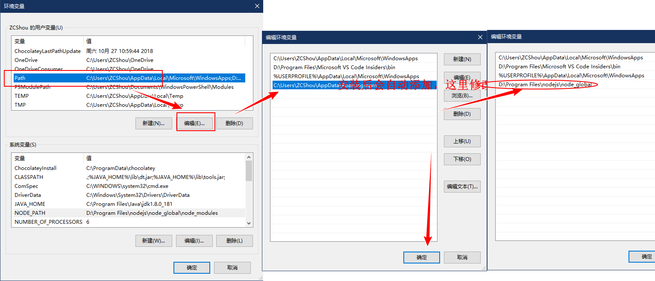This screenshot has height=281, width=655.
Task: Select the ChocolateyLastPathUpdate user variable
Action: point(128,51)
